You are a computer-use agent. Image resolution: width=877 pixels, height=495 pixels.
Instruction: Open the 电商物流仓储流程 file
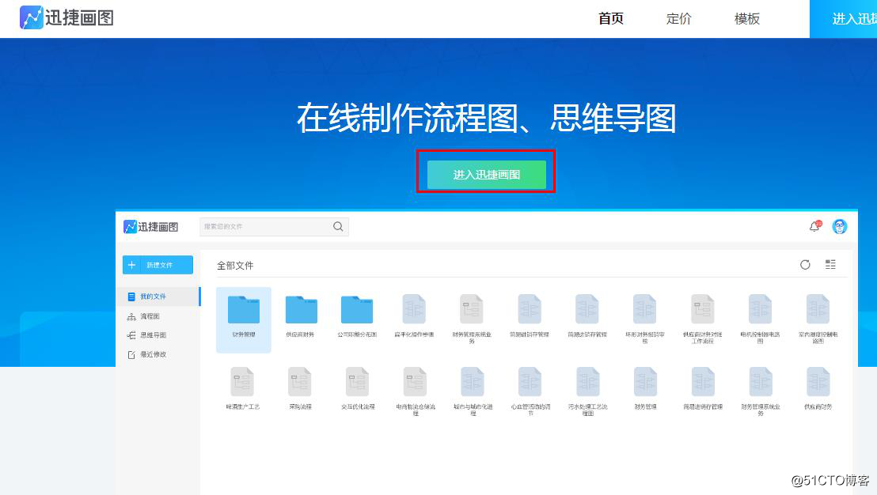pyautogui.click(x=415, y=391)
